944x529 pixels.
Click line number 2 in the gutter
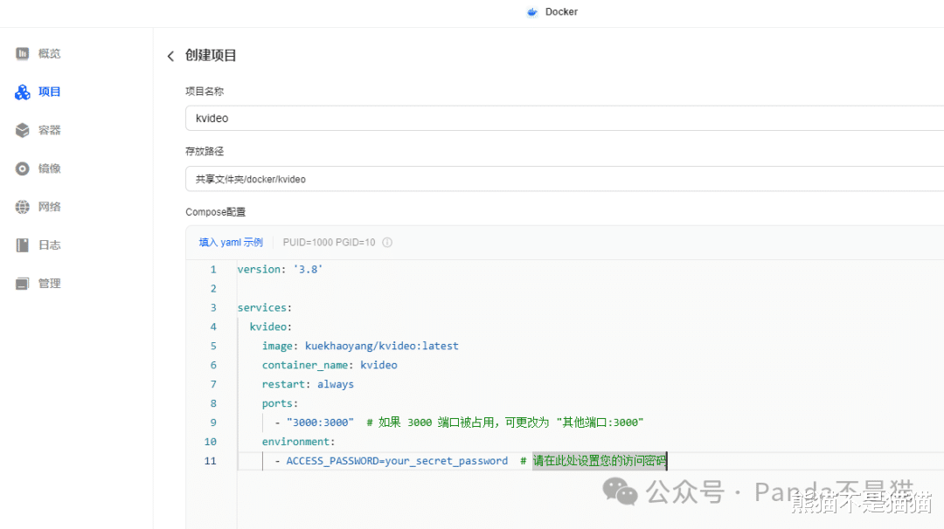(213, 289)
